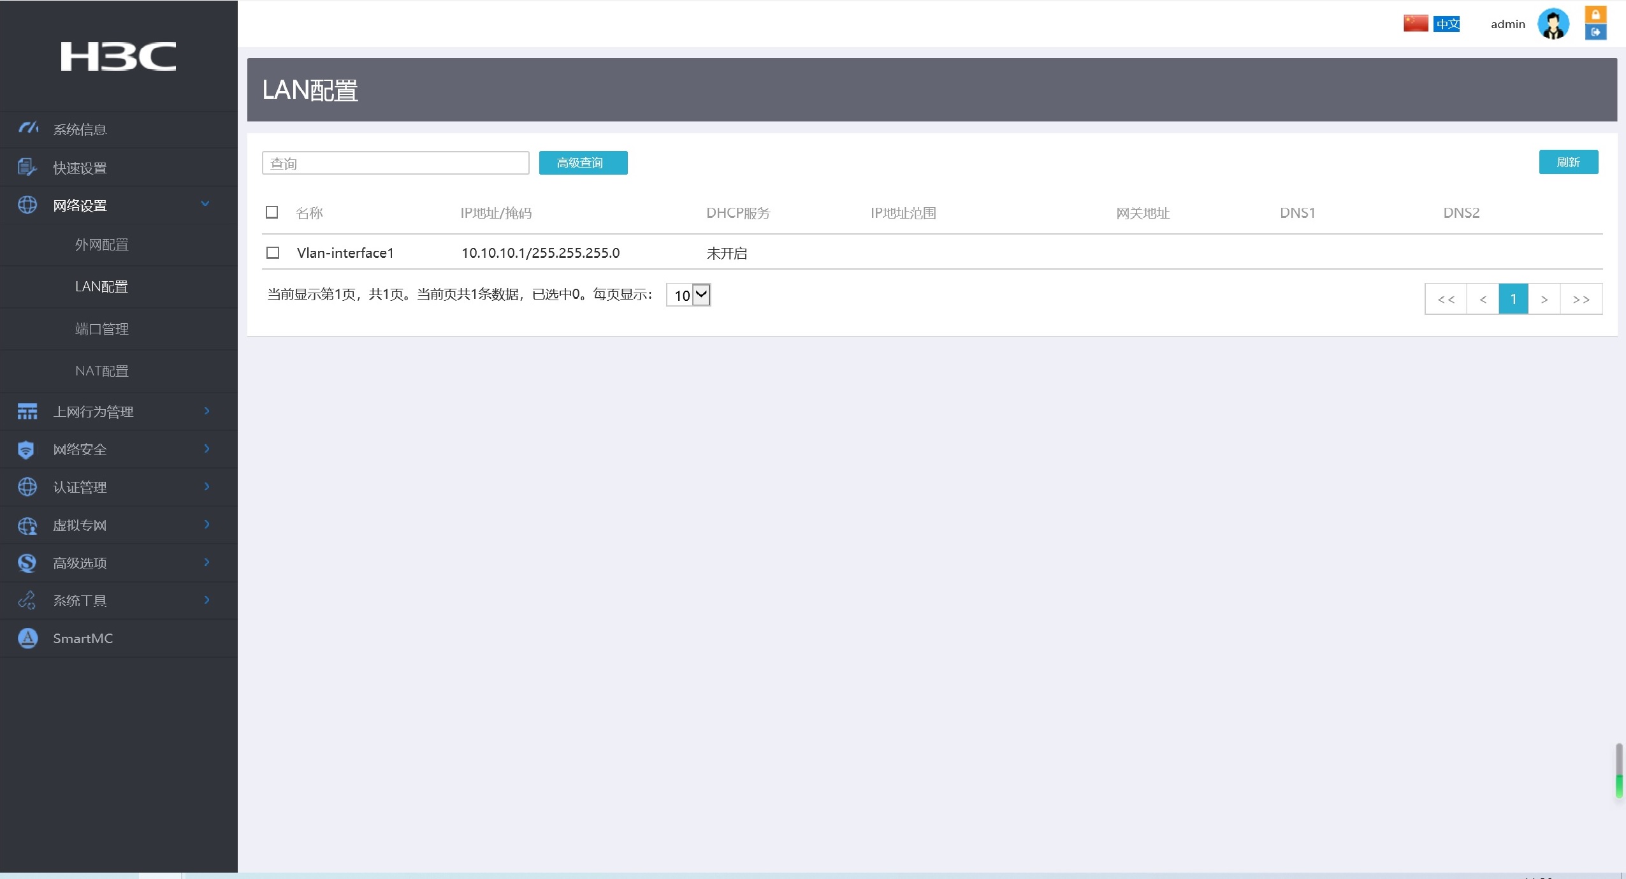The height and width of the screenshot is (879, 1626).
Task: Open the 外网配置 menu item
Action: coord(102,245)
